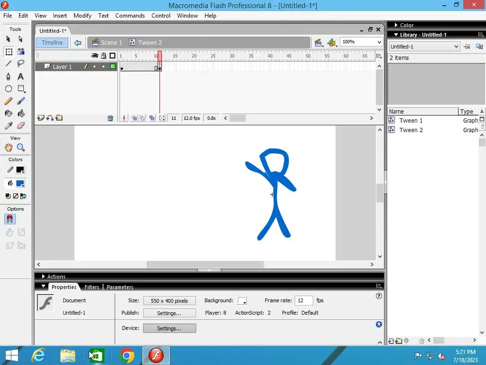Toggle Onion Skin in timeline
486x365 pixels.
pyautogui.click(x=134, y=118)
